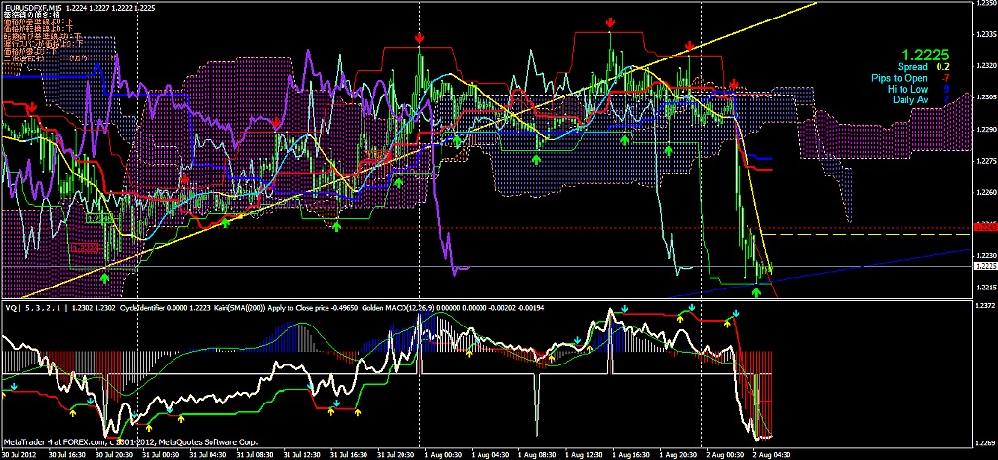
Task: Select the leftmost green up arrow on price chart
Action: coord(104,279)
